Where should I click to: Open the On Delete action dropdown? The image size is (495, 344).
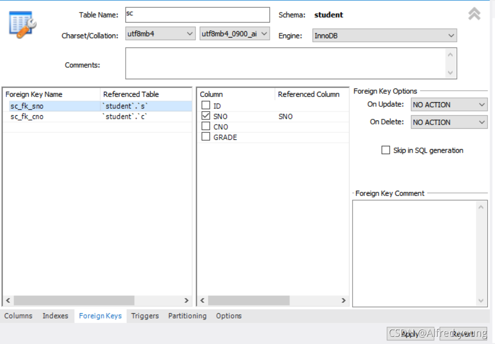[449, 122]
